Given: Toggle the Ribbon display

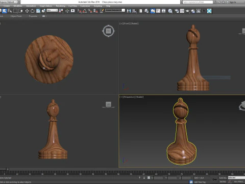Looking at the screenshot, I should [x=153, y=11].
